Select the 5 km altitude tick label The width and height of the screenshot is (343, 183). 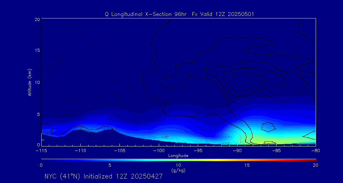tap(38, 114)
